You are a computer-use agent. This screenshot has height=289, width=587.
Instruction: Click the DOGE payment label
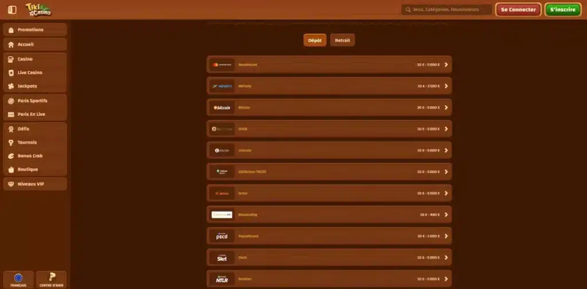243,129
